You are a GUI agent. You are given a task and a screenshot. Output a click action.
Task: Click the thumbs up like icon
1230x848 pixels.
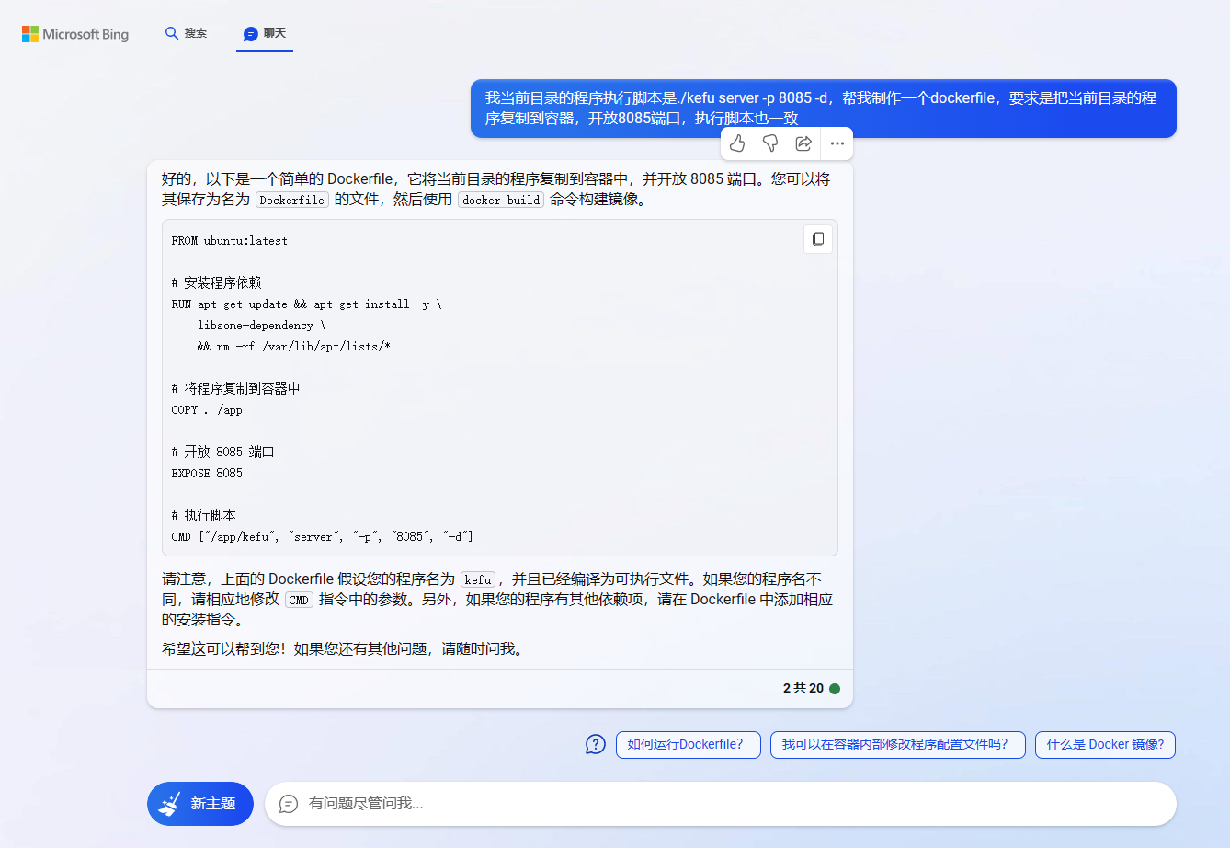tap(737, 143)
